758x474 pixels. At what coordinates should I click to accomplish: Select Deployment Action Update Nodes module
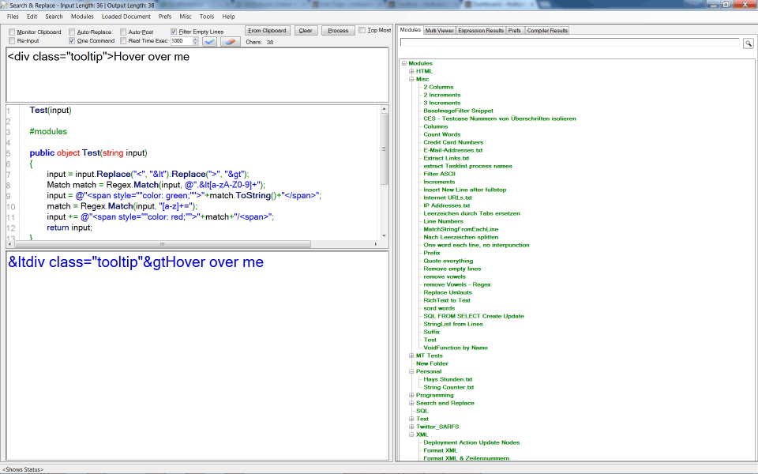471,442
